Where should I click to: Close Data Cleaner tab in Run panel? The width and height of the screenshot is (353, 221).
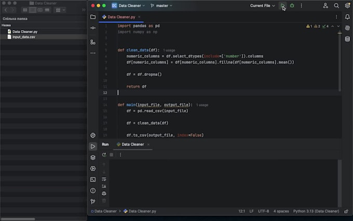[x=148, y=145]
